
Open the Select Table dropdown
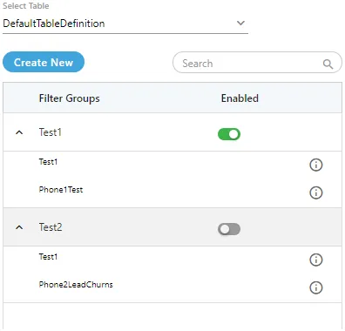(x=125, y=24)
